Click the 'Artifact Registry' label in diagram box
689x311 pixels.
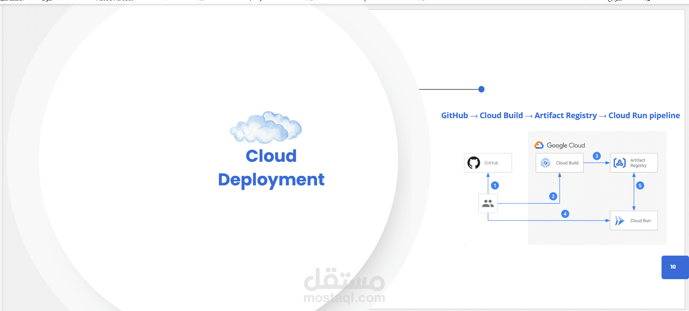tap(638, 163)
